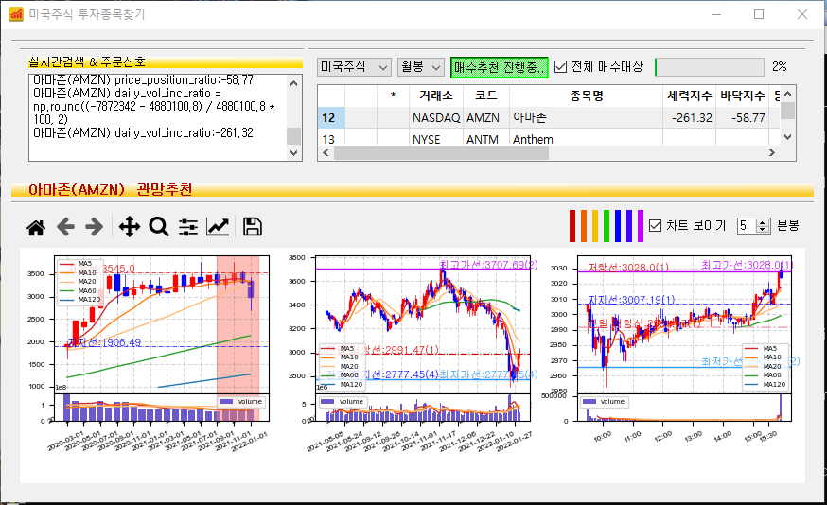Click the table horizontal scrollbar thumb
827x505 pixels.
[442, 153]
